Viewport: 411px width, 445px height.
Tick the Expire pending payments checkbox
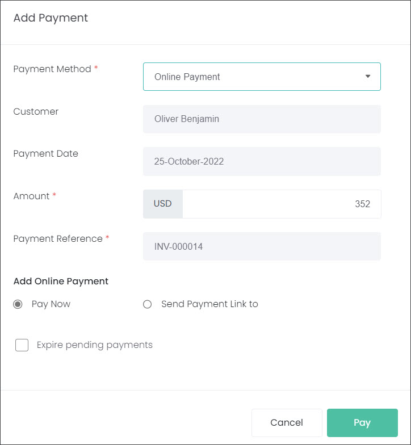point(22,345)
